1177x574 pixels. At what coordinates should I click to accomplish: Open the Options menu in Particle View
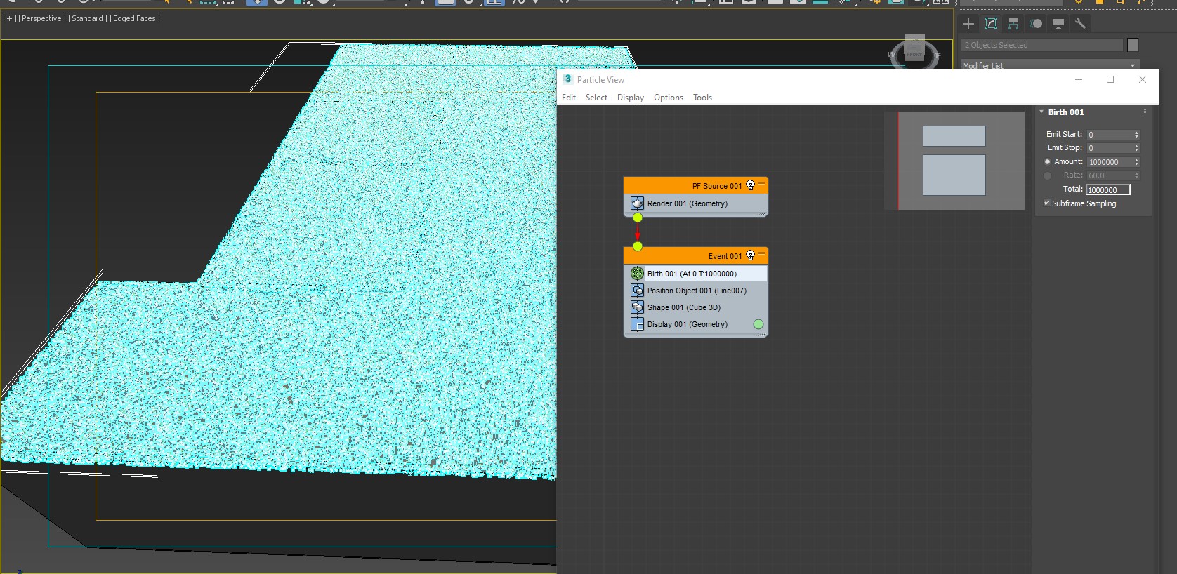point(668,98)
